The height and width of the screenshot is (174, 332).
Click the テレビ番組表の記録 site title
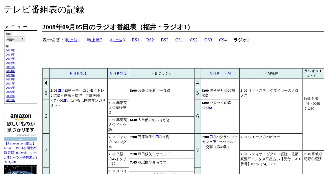(x=44, y=10)
